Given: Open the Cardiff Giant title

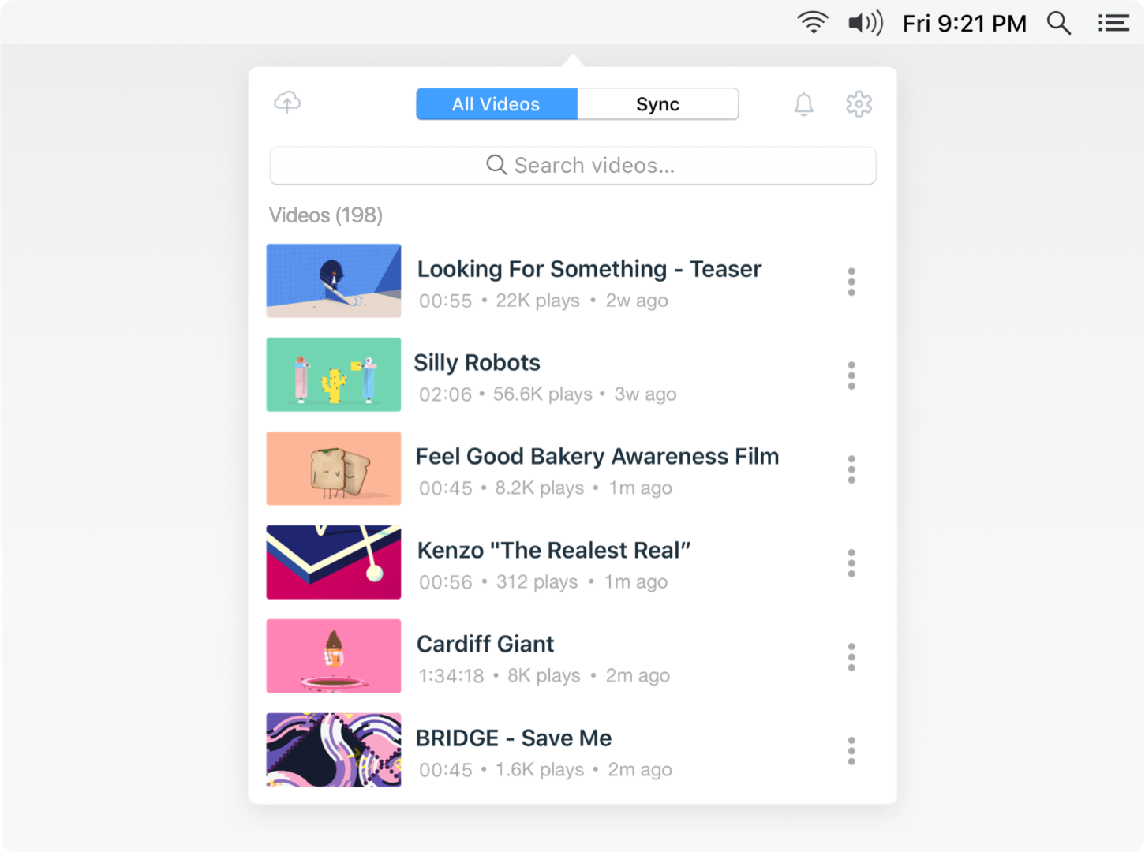Looking at the screenshot, I should (485, 645).
